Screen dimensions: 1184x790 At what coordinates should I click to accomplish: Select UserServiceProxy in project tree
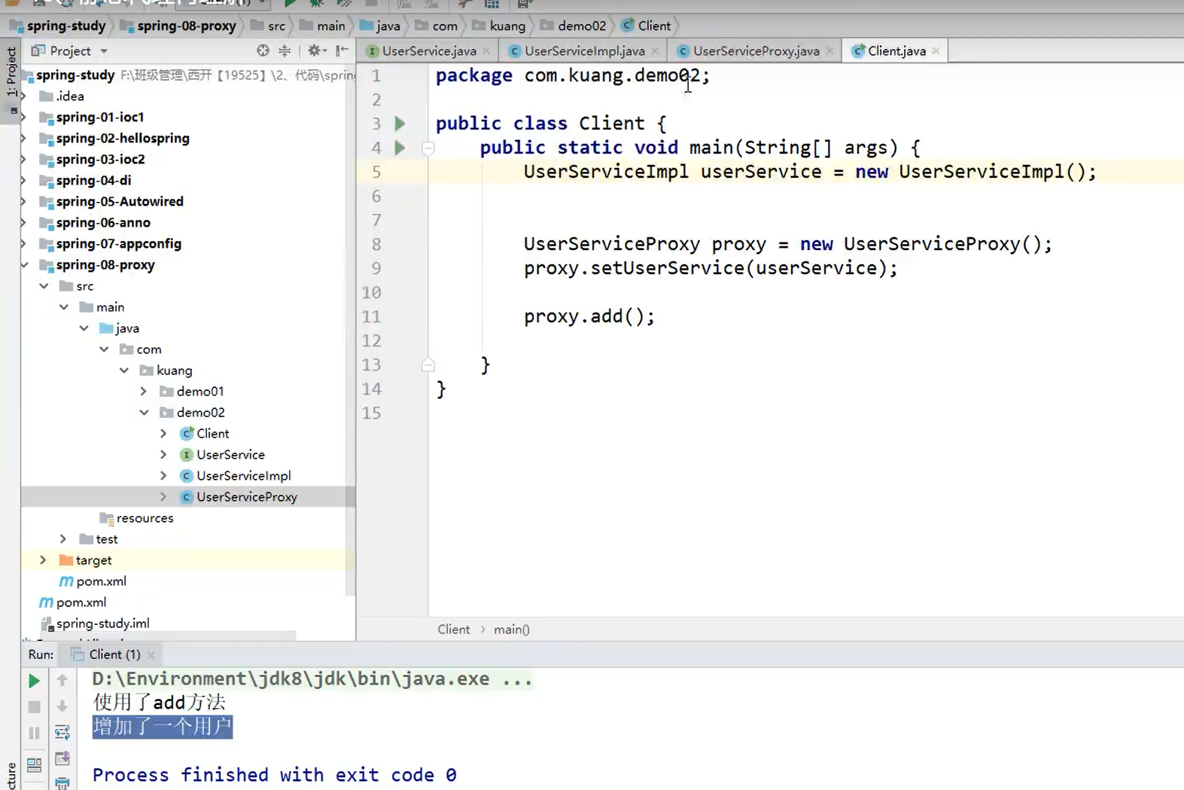click(246, 497)
